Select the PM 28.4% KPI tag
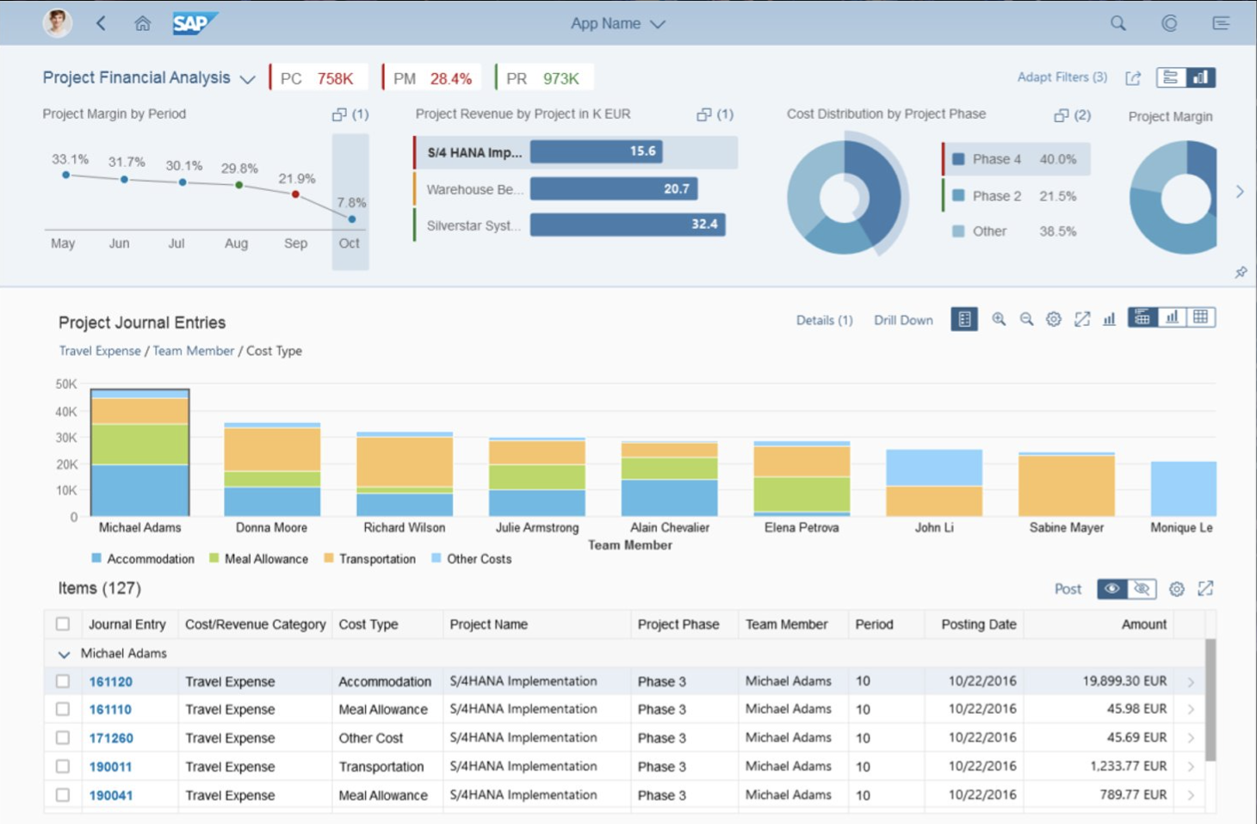 [433, 78]
